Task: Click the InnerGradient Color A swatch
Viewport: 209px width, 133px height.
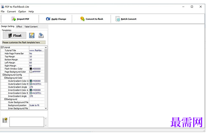Action: point(31,90)
